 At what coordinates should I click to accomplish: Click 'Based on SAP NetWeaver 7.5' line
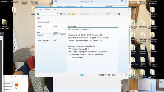(x=88, y=38)
